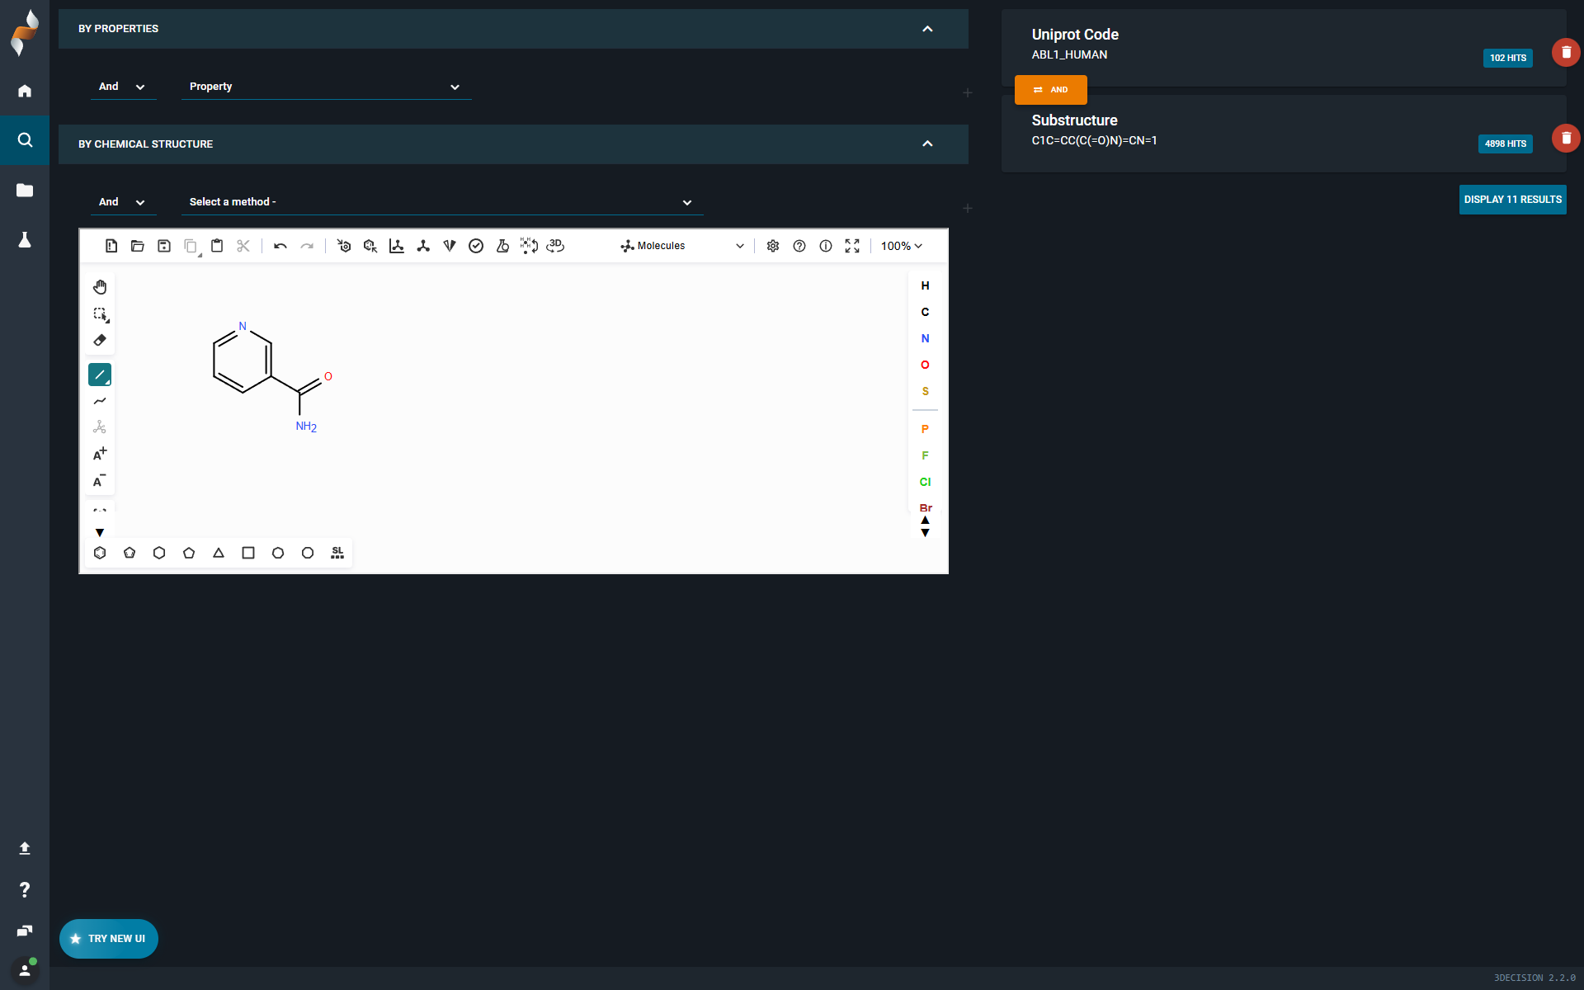Toggle the orange AND operator button
The image size is (1584, 990).
coord(1050,90)
